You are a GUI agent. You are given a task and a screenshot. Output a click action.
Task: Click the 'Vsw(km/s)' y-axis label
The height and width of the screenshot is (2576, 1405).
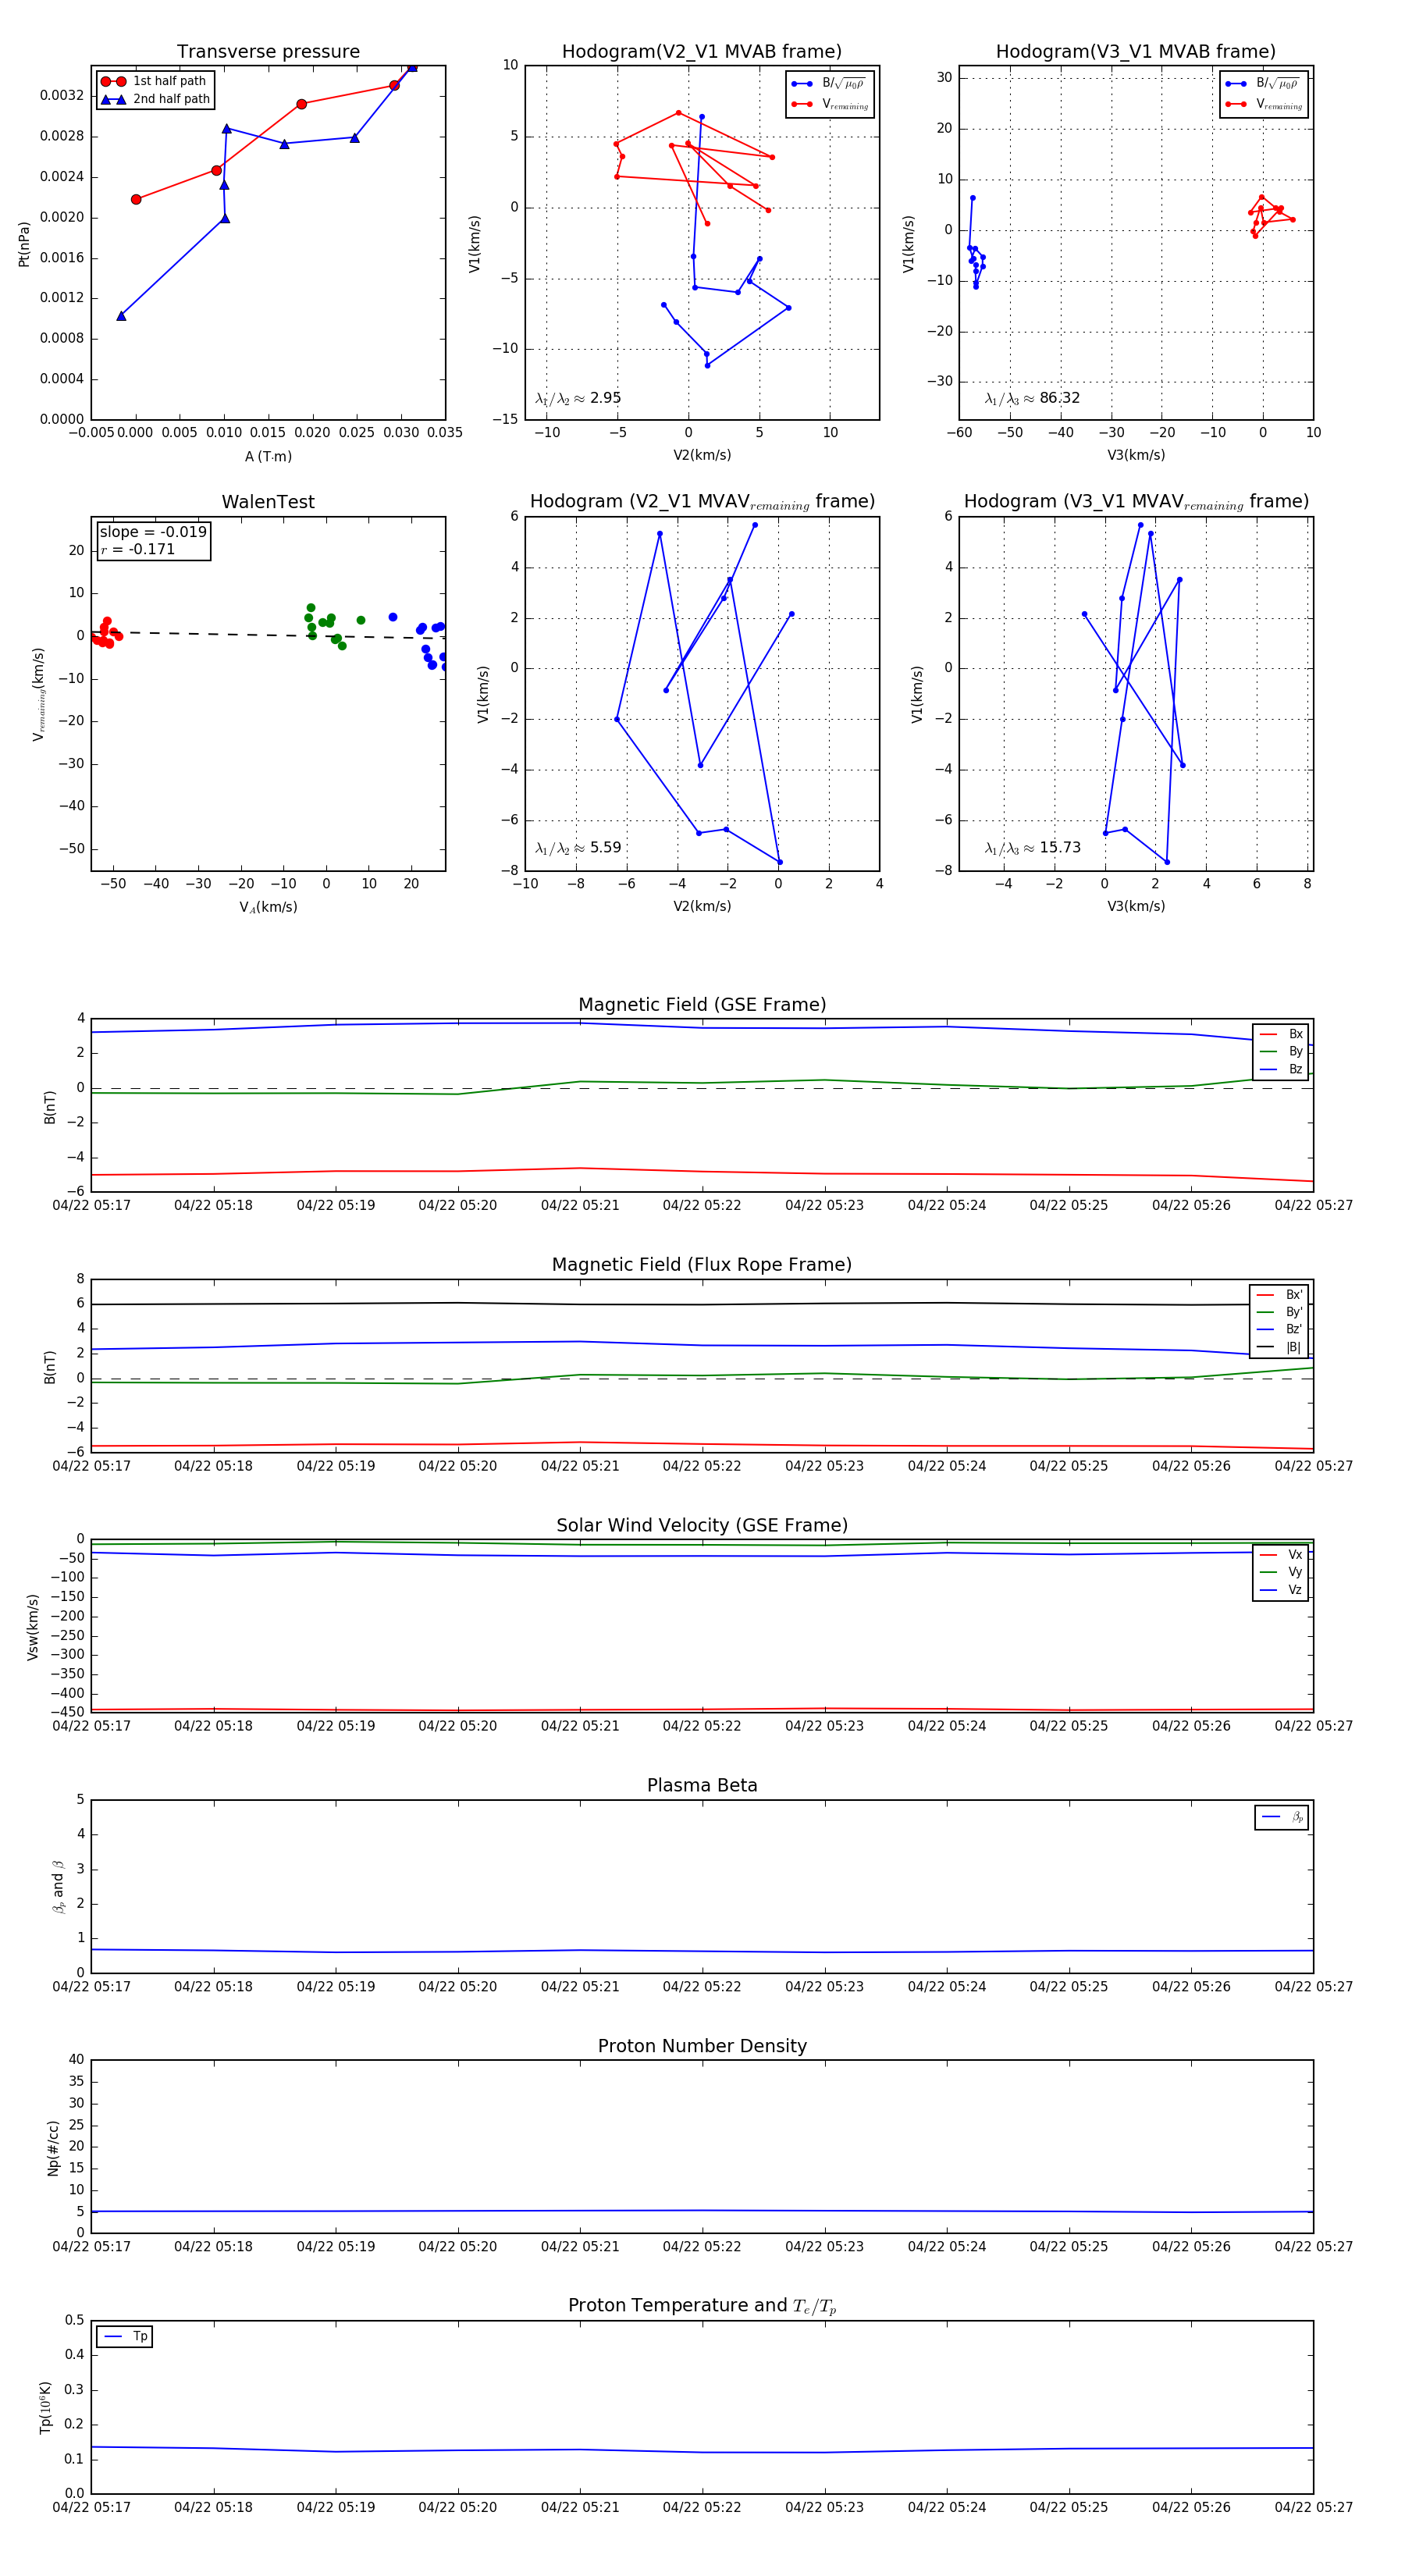tap(33, 1627)
